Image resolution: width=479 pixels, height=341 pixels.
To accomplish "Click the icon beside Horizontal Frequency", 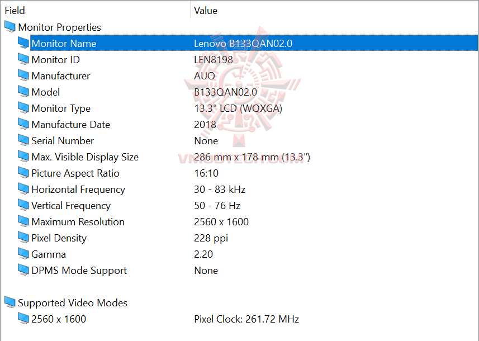I will (x=23, y=189).
